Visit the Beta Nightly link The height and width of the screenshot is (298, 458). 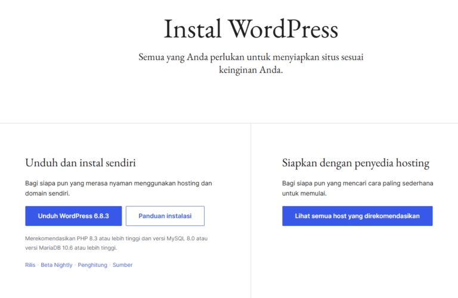[x=57, y=265]
